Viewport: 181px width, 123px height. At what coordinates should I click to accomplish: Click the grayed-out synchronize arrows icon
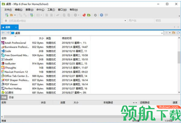(x=58, y=15)
